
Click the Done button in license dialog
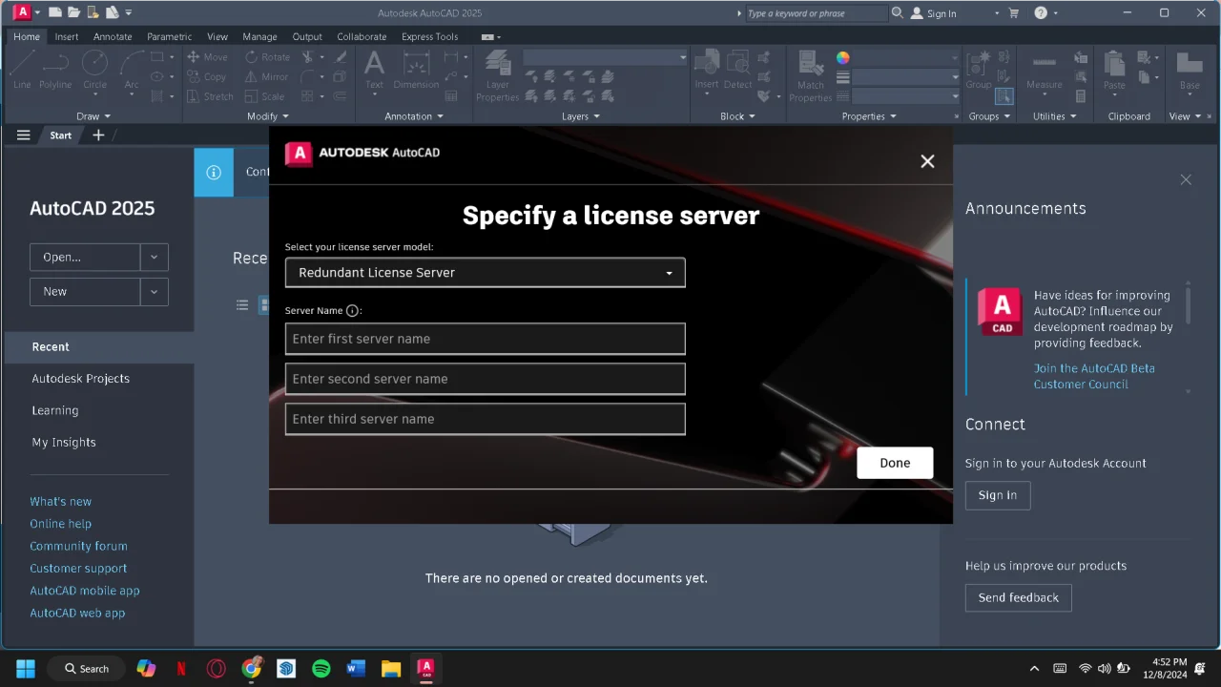point(895,463)
